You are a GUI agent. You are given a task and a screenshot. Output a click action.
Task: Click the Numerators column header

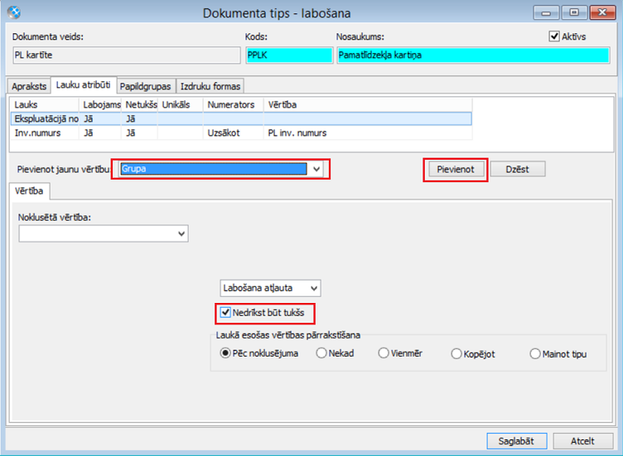pyautogui.click(x=234, y=105)
